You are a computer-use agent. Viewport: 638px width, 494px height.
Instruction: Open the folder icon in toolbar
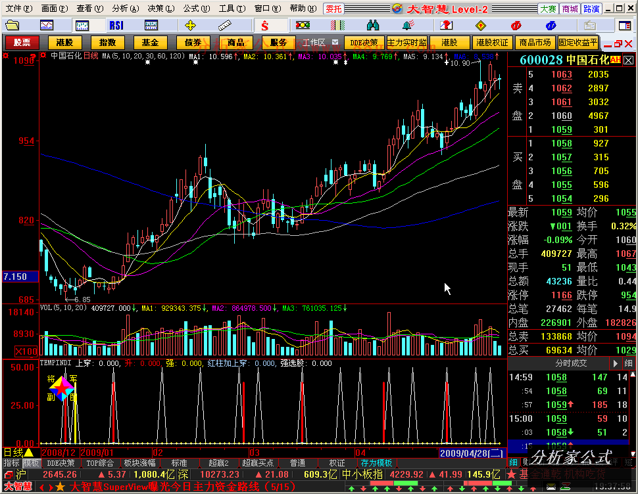pyautogui.click(x=12, y=26)
